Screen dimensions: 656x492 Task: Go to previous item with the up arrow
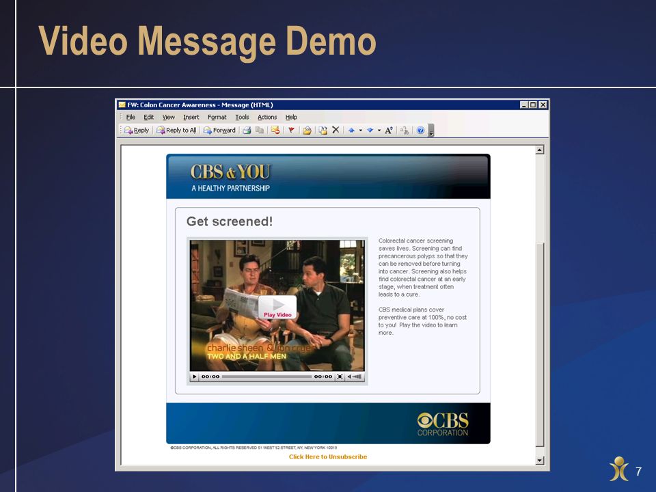point(351,130)
